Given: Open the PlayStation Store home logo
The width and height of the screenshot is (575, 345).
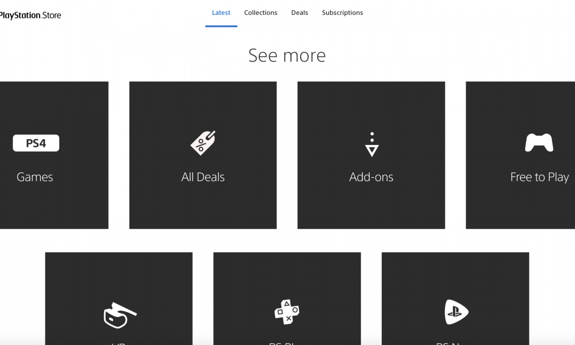Looking at the screenshot, I should pos(30,16).
